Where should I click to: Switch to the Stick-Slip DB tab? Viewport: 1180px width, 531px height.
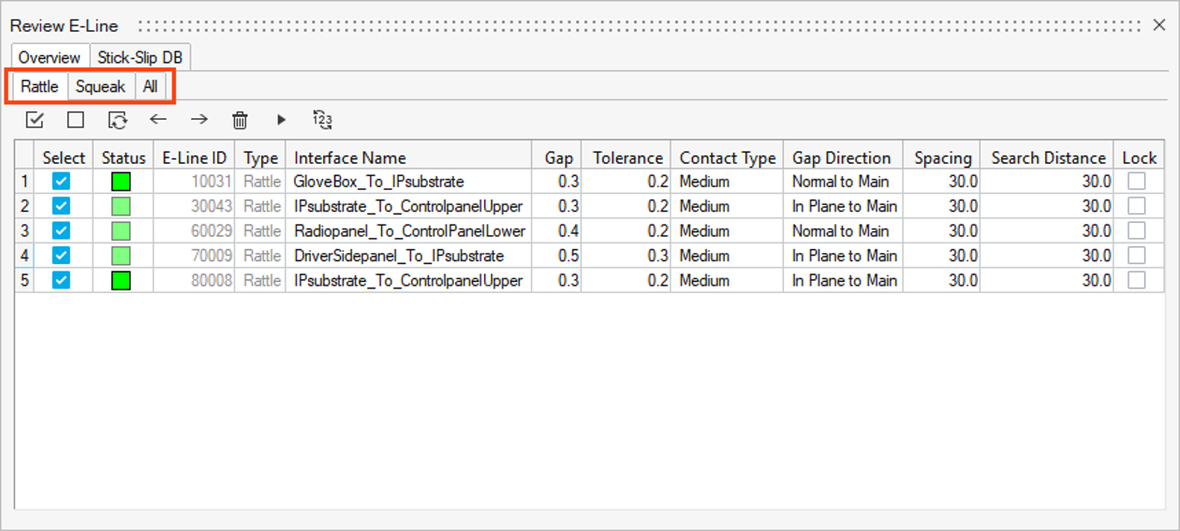click(x=140, y=58)
